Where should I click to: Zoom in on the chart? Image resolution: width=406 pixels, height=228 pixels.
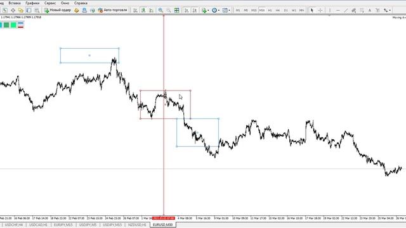tap(160, 10)
